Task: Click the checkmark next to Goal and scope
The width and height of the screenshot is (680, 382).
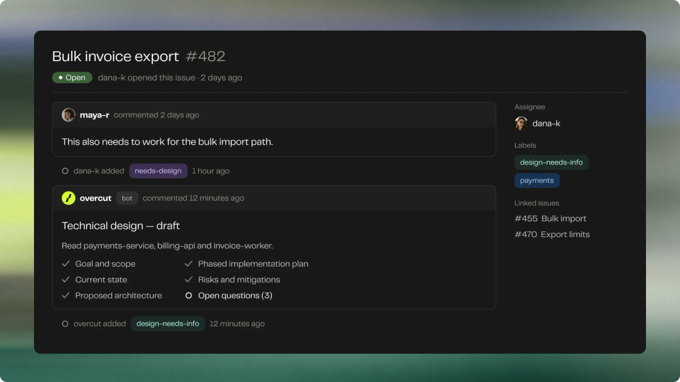Action: tap(66, 264)
